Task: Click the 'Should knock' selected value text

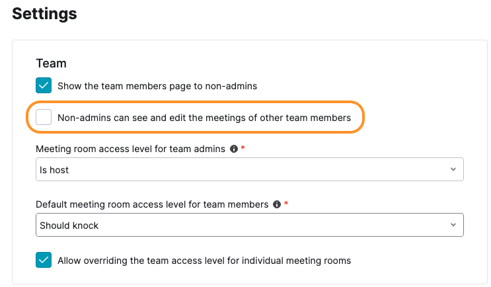Action: [x=69, y=225]
